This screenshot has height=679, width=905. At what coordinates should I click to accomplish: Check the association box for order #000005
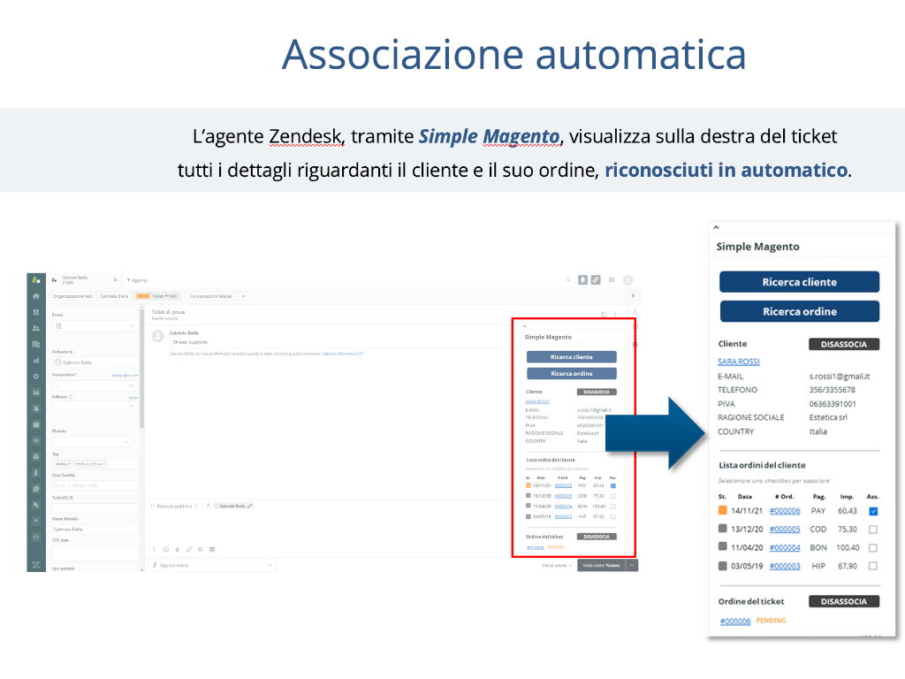point(873,530)
